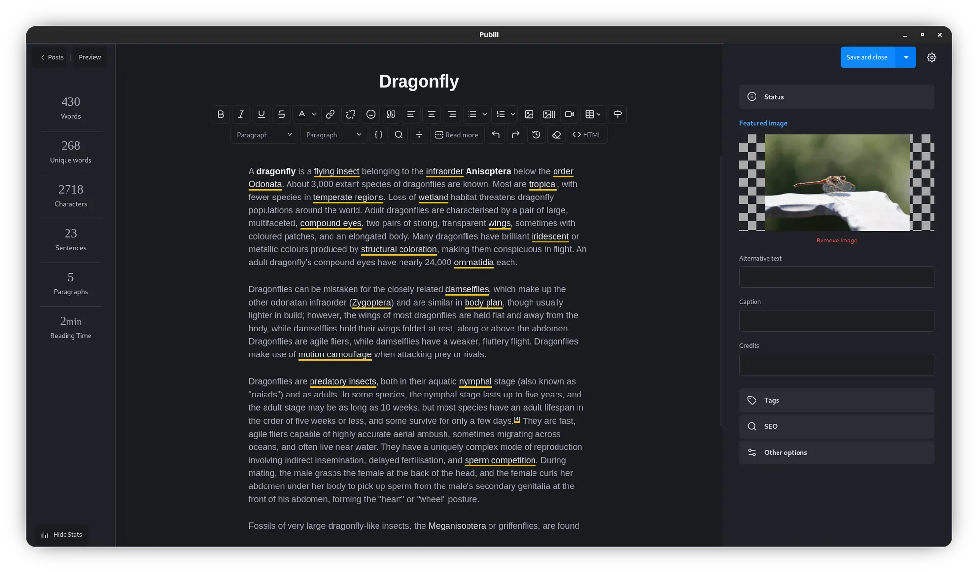The image size is (978, 573).
Task: Apply strikethrough formatting
Action: (282, 114)
